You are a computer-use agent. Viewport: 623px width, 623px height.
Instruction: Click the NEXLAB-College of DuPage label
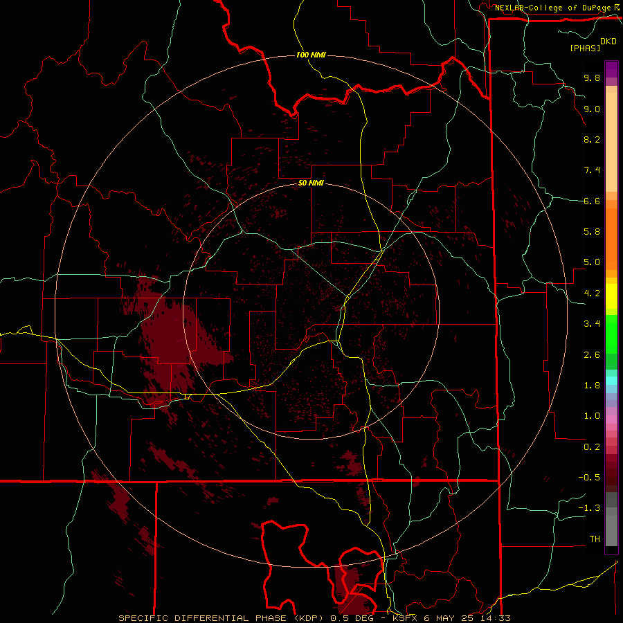553,8
